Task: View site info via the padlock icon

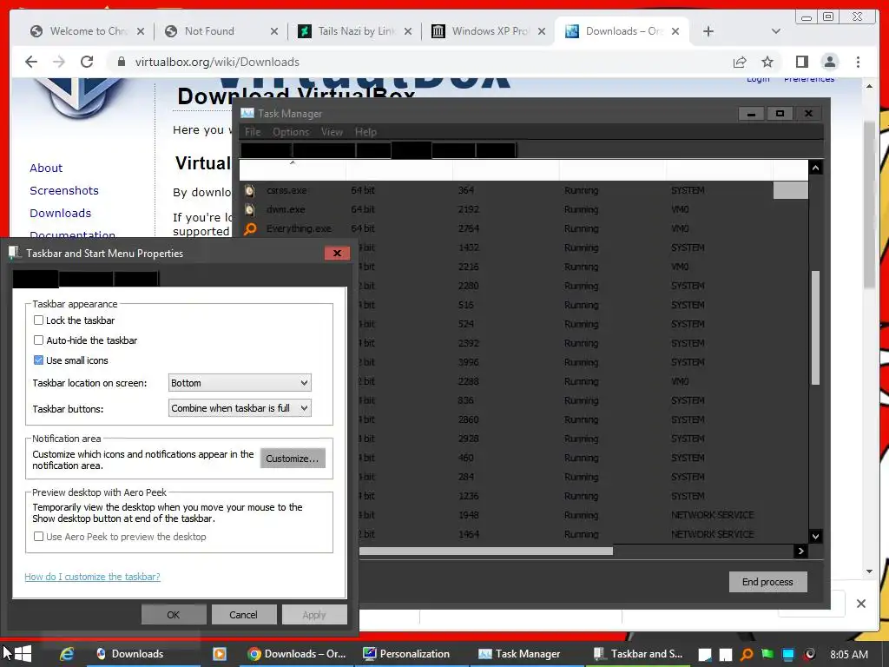Action: (x=121, y=62)
